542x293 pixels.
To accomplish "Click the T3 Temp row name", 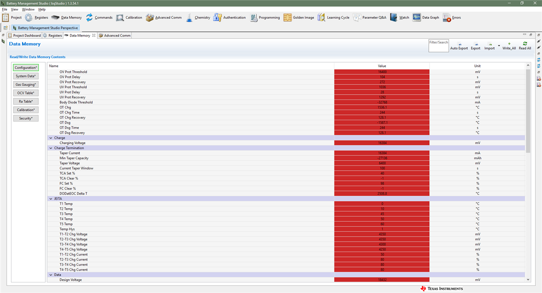I will 66,214.
